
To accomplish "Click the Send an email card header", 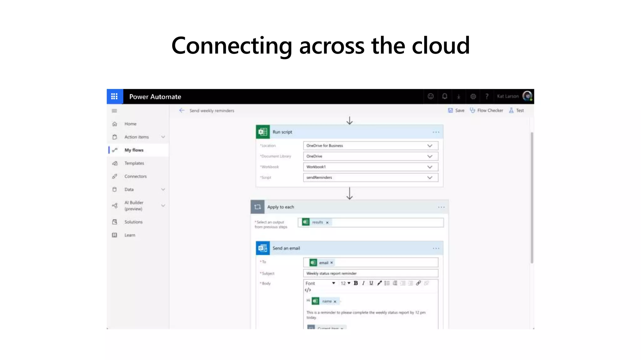I will (349, 248).
